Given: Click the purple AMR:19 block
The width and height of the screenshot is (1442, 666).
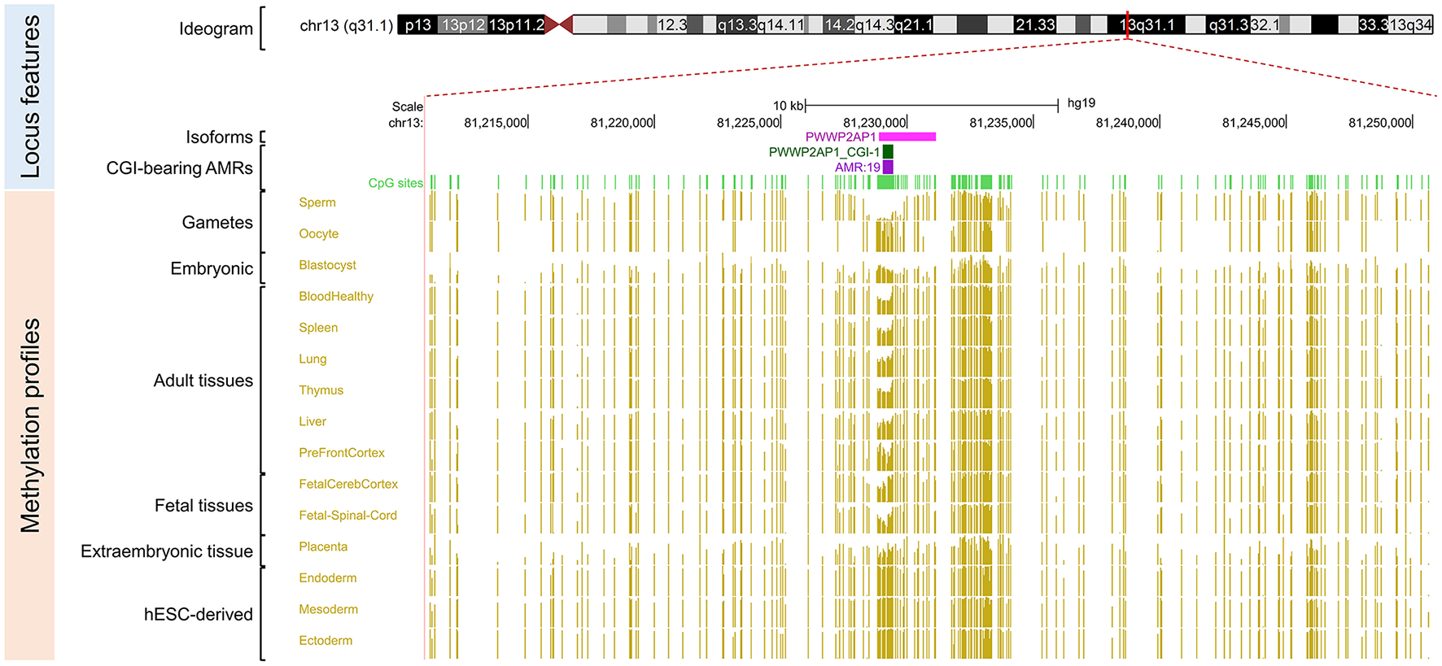Looking at the screenshot, I should click(888, 168).
